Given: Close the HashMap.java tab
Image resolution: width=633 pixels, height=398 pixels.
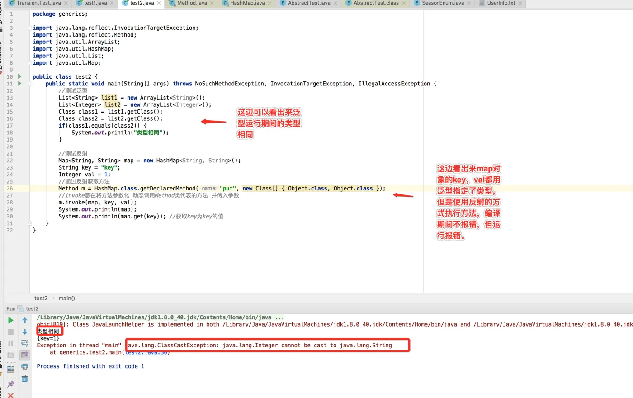Looking at the screenshot, I should coord(270,3).
